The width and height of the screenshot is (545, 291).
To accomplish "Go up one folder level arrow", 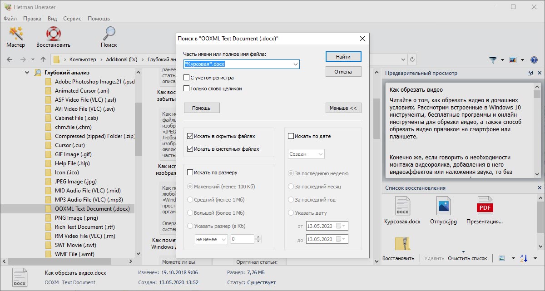I will (43, 59).
